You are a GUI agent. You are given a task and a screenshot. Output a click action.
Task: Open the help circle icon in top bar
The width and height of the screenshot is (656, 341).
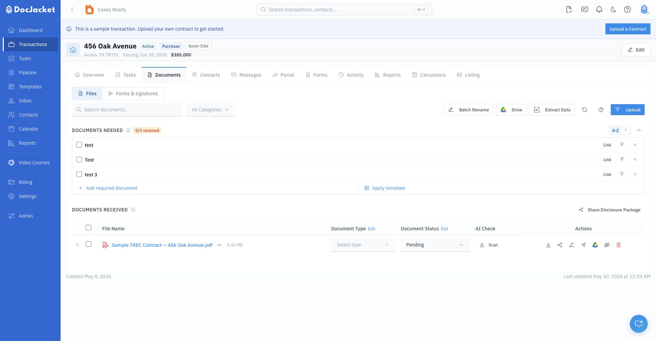(627, 10)
